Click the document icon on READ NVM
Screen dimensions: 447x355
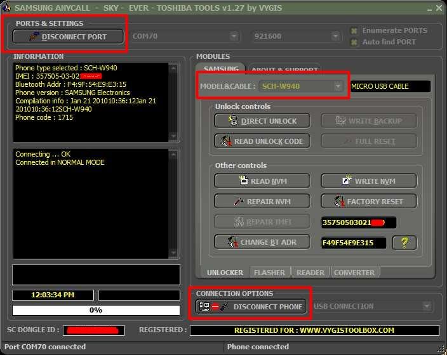pyautogui.click(x=243, y=181)
